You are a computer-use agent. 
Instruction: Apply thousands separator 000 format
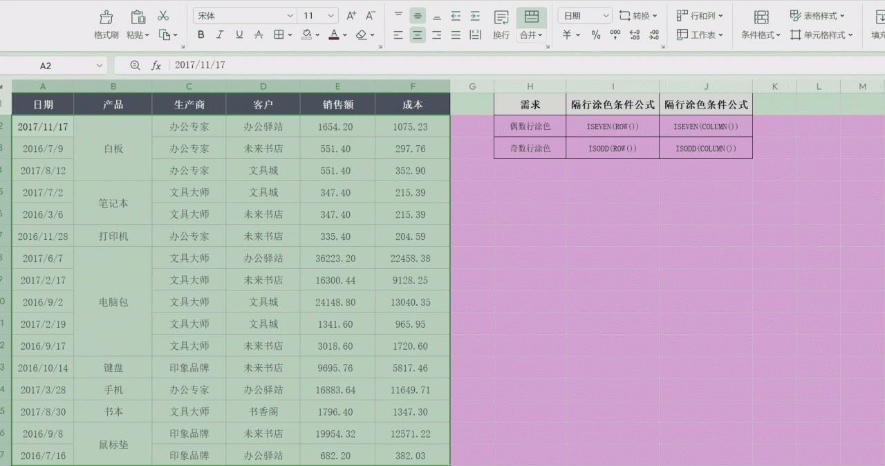point(615,35)
